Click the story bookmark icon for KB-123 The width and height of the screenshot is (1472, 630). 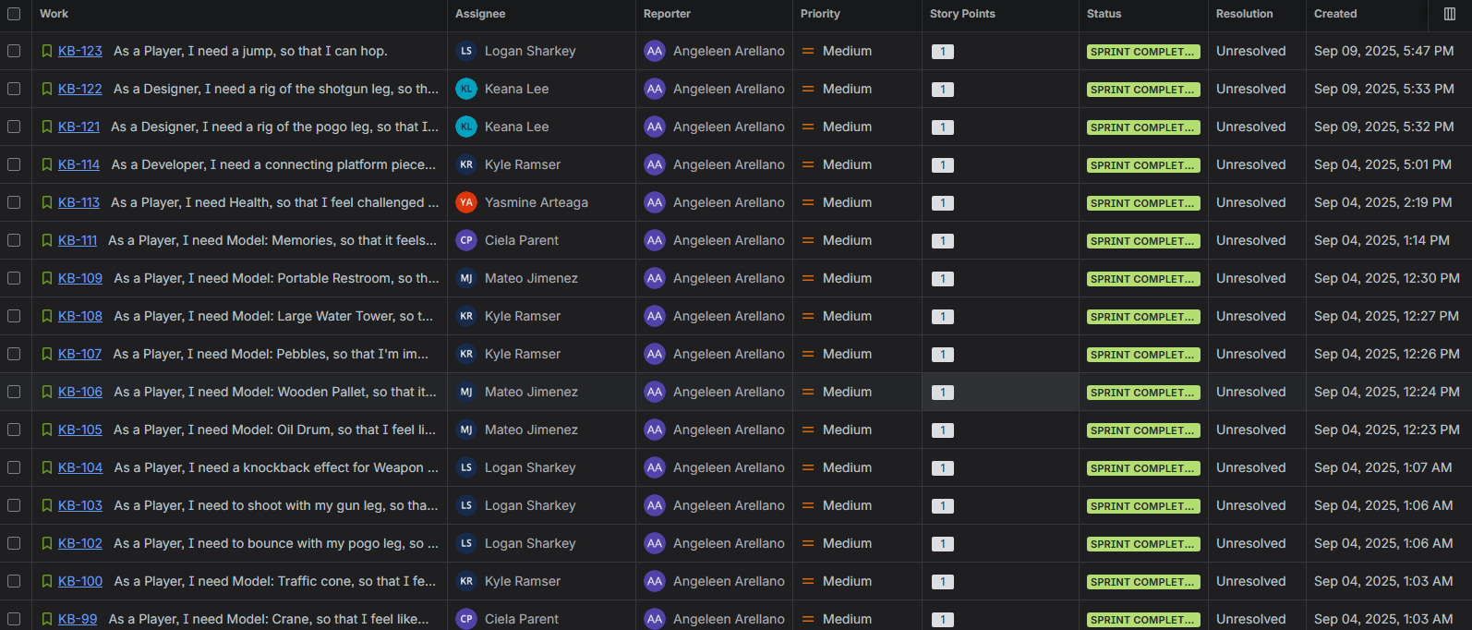pos(47,51)
